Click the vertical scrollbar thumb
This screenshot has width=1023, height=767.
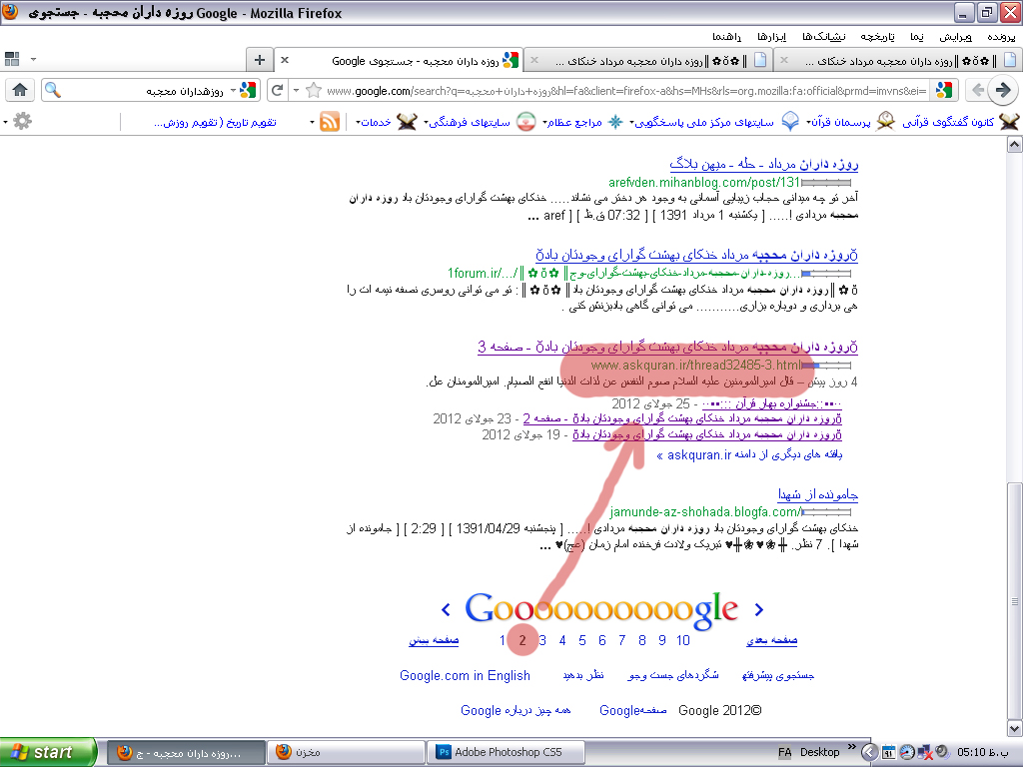[1015, 599]
